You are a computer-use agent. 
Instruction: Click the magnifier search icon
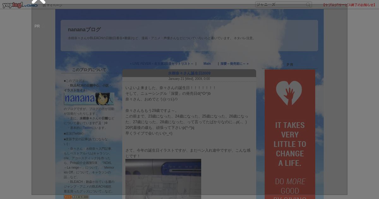[308, 4]
